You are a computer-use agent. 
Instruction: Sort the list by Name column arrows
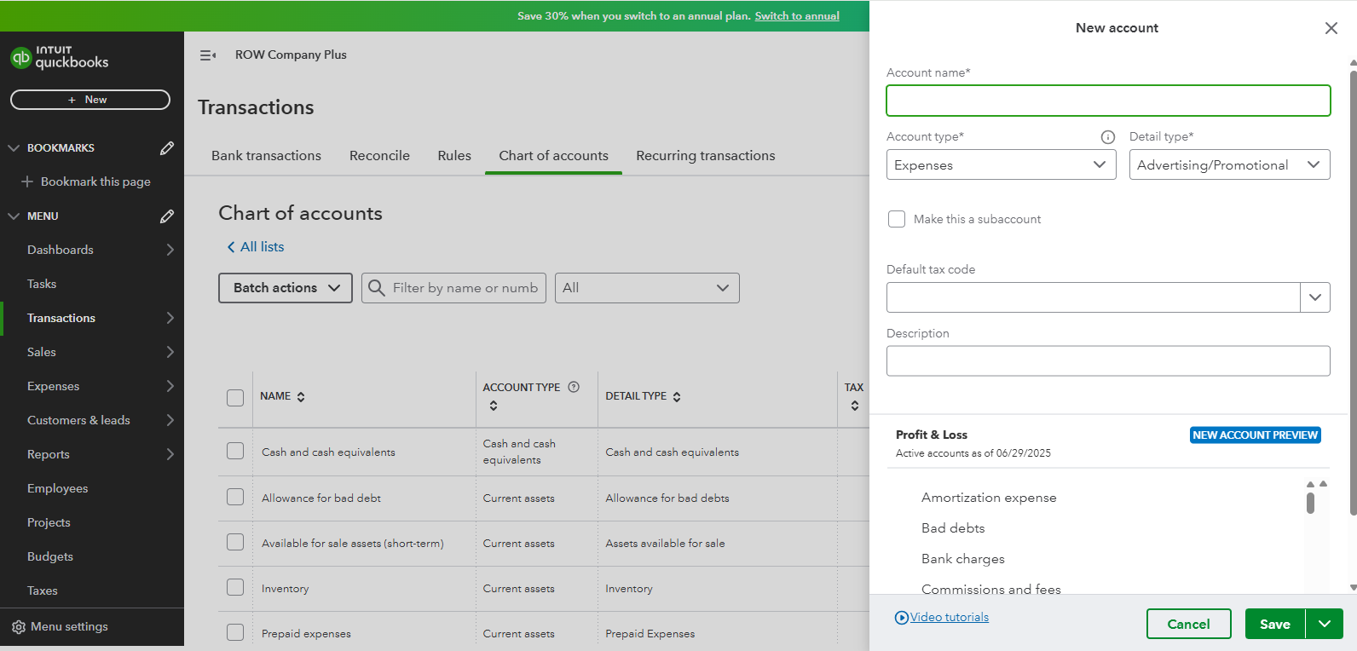tap(301, 397)
